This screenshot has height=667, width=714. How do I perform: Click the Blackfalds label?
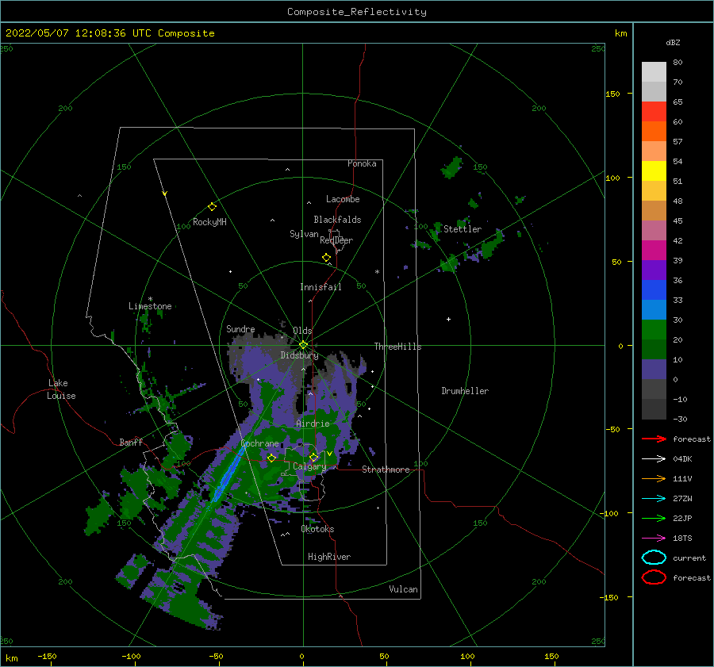(x=337, y=220)
